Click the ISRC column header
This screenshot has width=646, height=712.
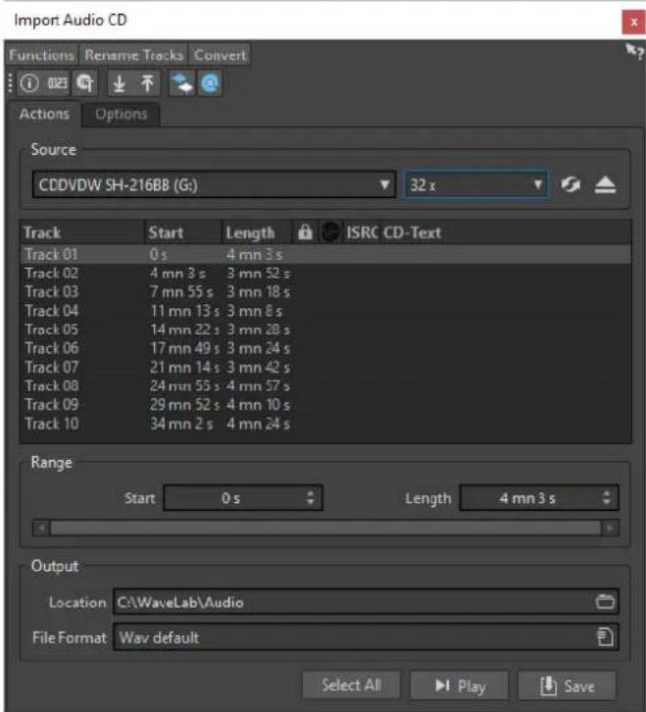[x=363, y=232]
